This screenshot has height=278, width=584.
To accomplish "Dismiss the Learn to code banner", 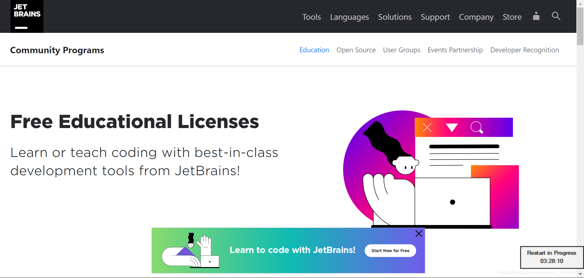I will point(419,234).
